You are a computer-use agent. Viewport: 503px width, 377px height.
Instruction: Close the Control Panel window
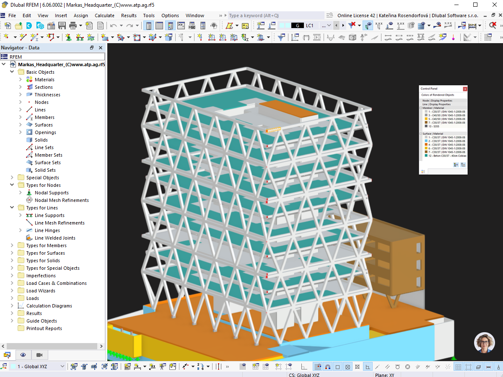465,89
